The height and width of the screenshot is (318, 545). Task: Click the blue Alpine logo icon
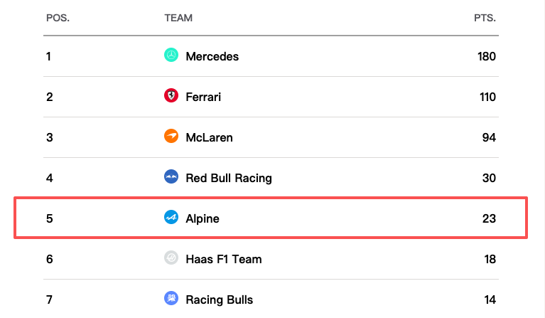[171, 217]
